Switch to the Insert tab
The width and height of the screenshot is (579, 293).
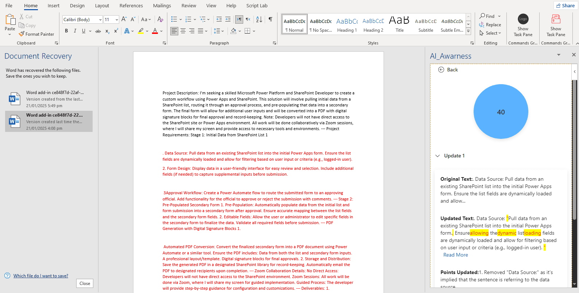tap(54, 5)
